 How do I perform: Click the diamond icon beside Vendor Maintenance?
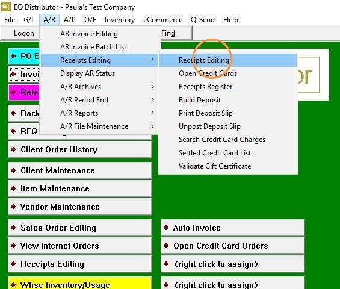click(13, 207)
